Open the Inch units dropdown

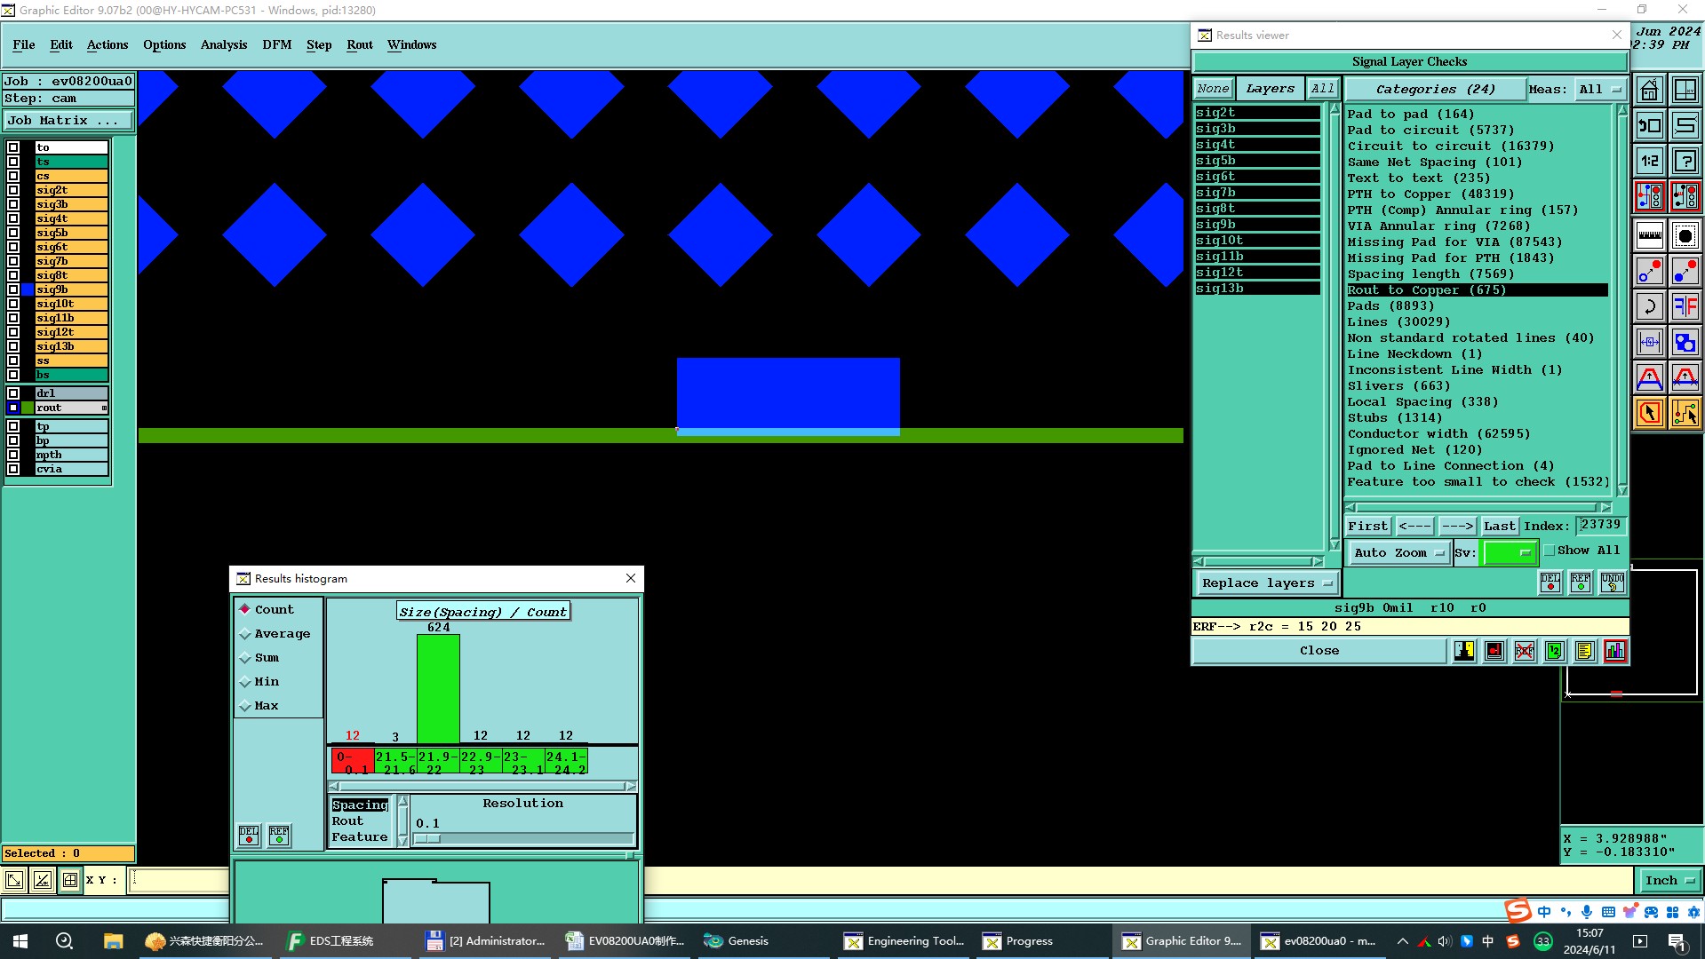(x=1669, y=881)
